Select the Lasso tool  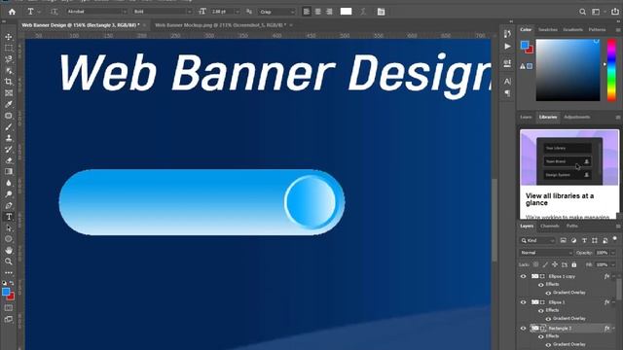click(9, 59)
